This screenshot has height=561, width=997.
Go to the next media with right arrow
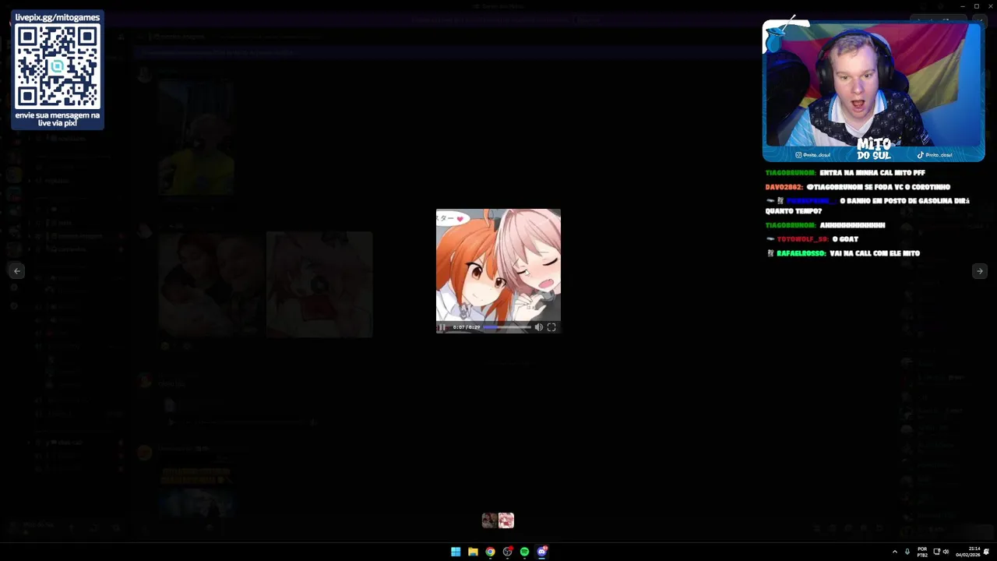coord(980,271)
